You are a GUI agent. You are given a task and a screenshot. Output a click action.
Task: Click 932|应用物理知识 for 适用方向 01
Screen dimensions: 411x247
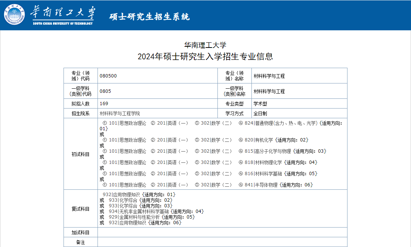[x=121, y=195]
